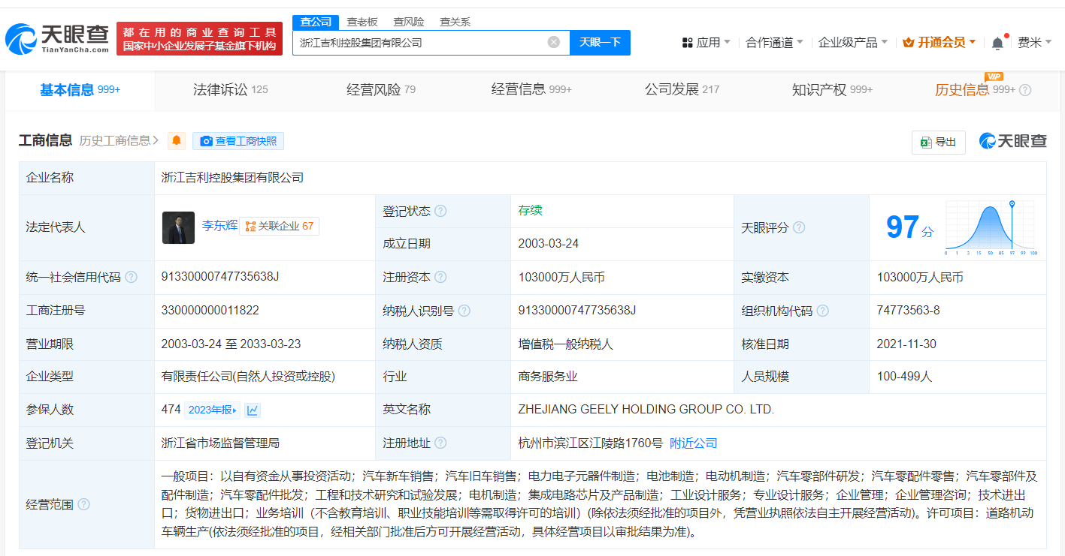Screen dimensions: 1065x556
Task: Go to the 历史信息 VIP tab
Action: pyautogui.click(x=975, y=90)
